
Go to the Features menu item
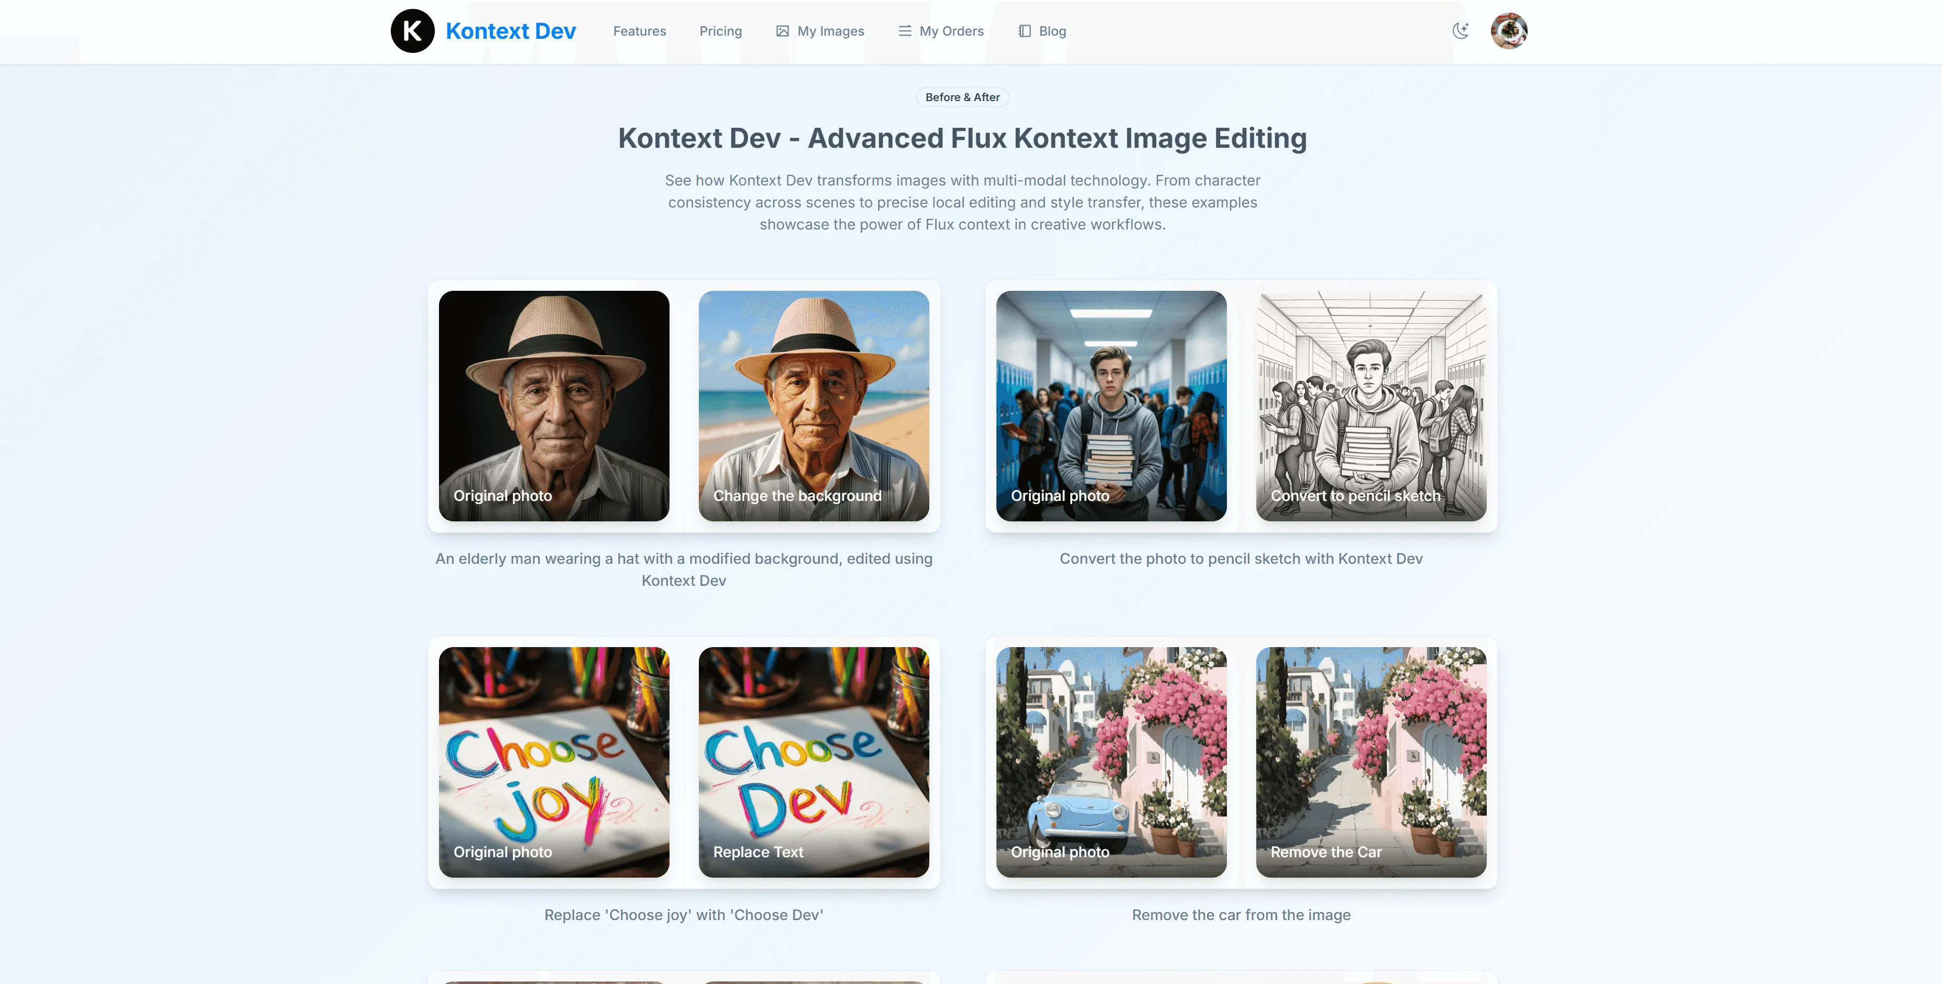tap(639, 31)
